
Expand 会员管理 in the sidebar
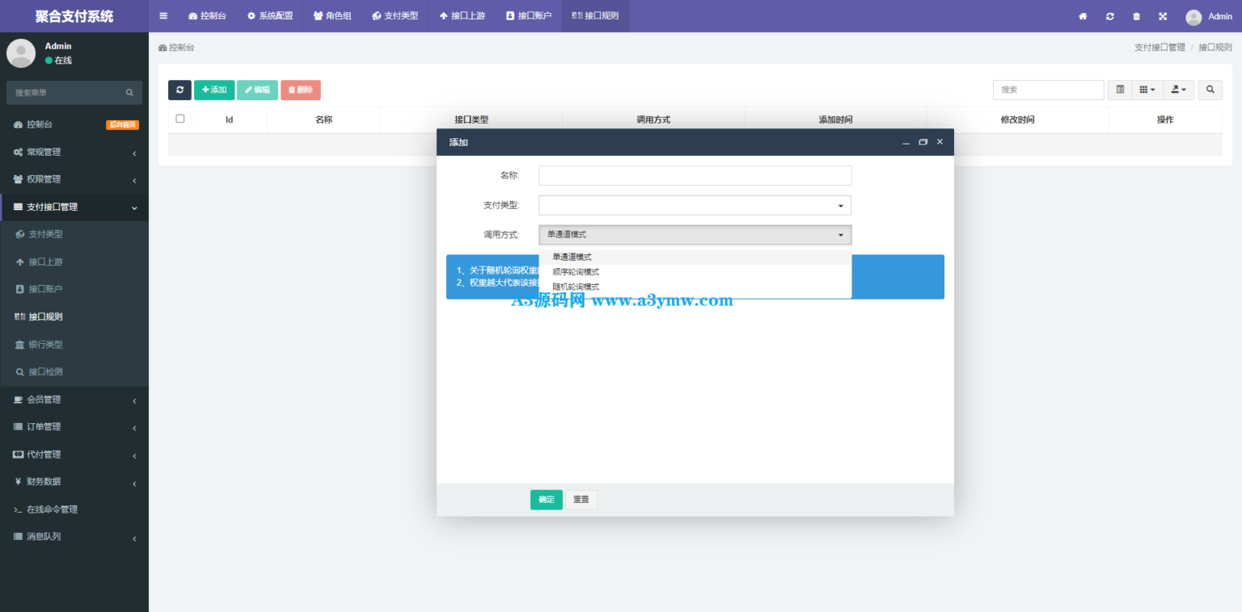[74, 400]
